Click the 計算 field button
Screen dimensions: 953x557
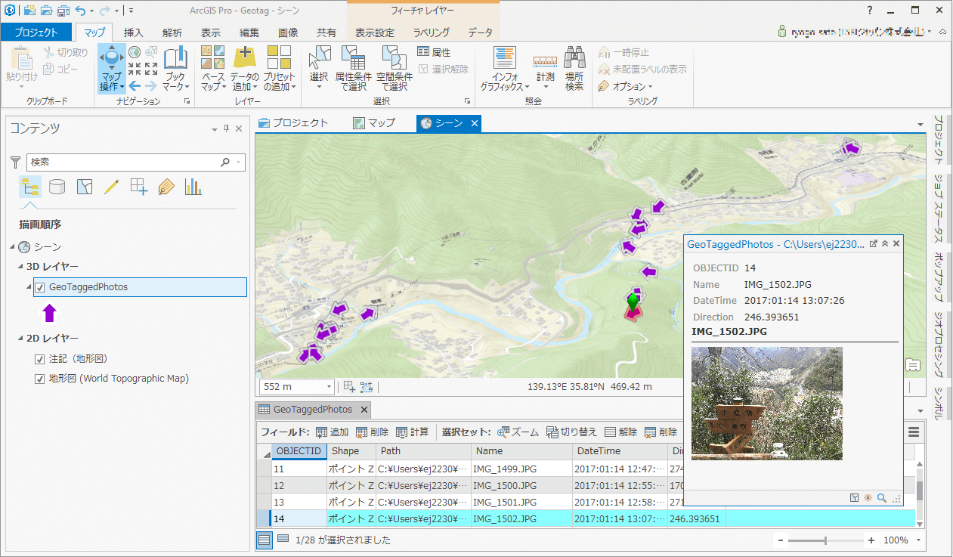coord(413,432)
